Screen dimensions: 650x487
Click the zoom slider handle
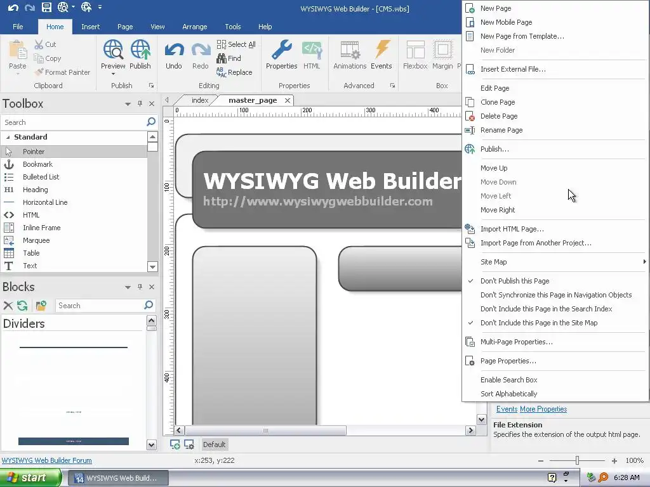(x=577, y=460)
